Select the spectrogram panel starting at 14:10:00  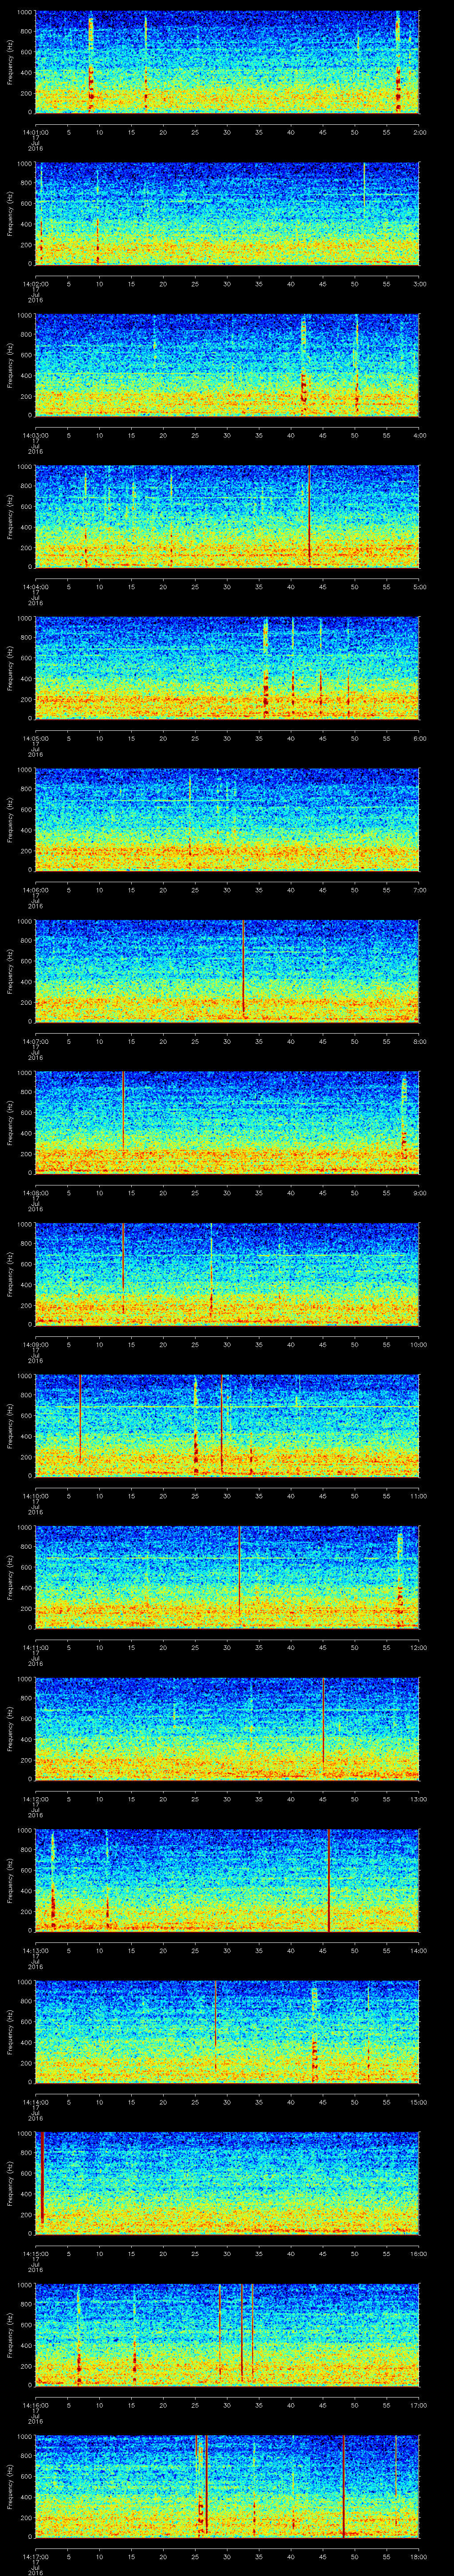pyautogui.click(x=227, y=1426)
